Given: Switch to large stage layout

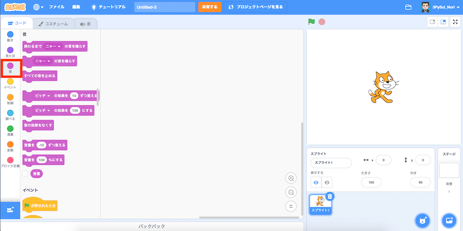Looking at the screenshot, I should (443, 22).
